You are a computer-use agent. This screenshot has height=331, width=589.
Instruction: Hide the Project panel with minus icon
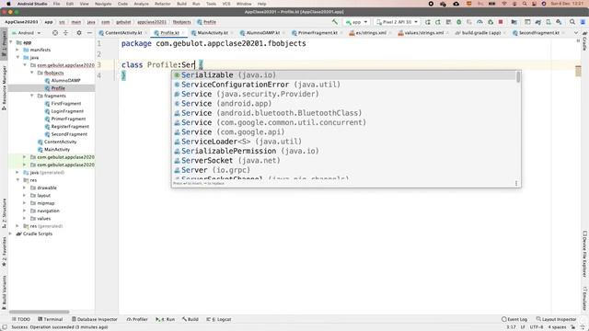pos(89,33)
